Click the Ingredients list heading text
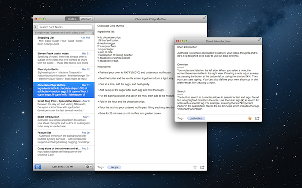The image size is (302, 188). tap(106, 32)
